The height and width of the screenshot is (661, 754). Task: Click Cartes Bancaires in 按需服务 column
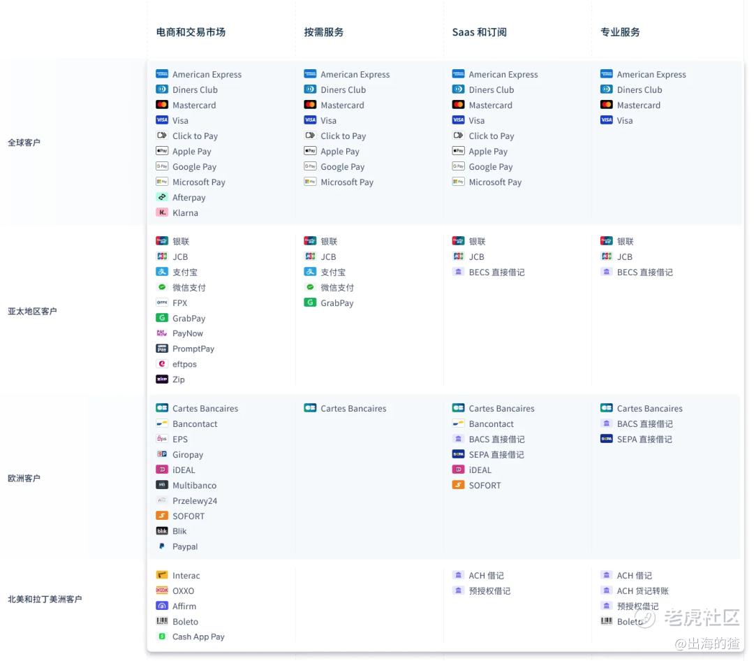point(353,409)
